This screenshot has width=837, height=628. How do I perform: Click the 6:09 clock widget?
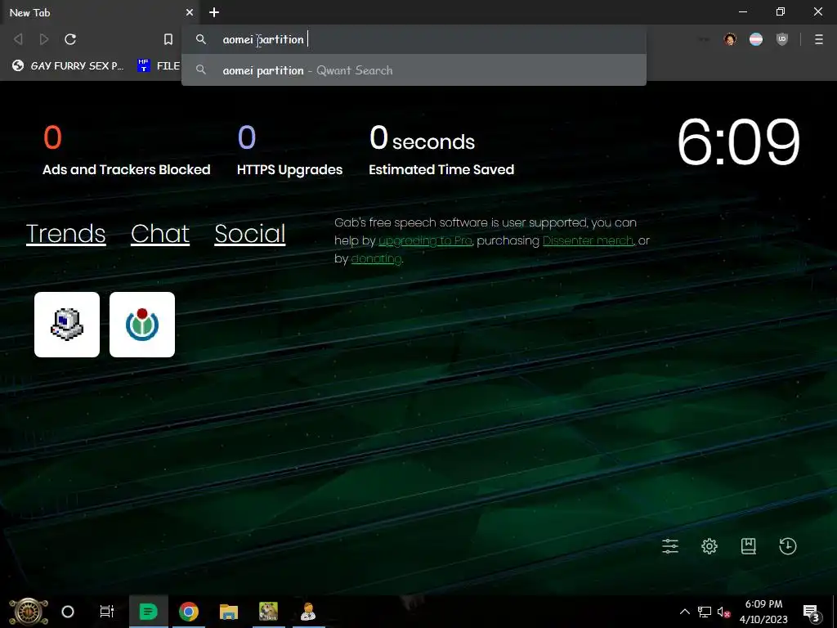[739, 142]
